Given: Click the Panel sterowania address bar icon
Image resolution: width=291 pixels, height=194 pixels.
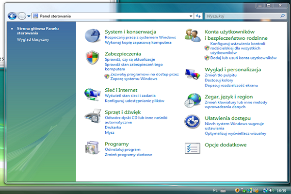Looking at the screenshot, I should click(x=35, y=16).
